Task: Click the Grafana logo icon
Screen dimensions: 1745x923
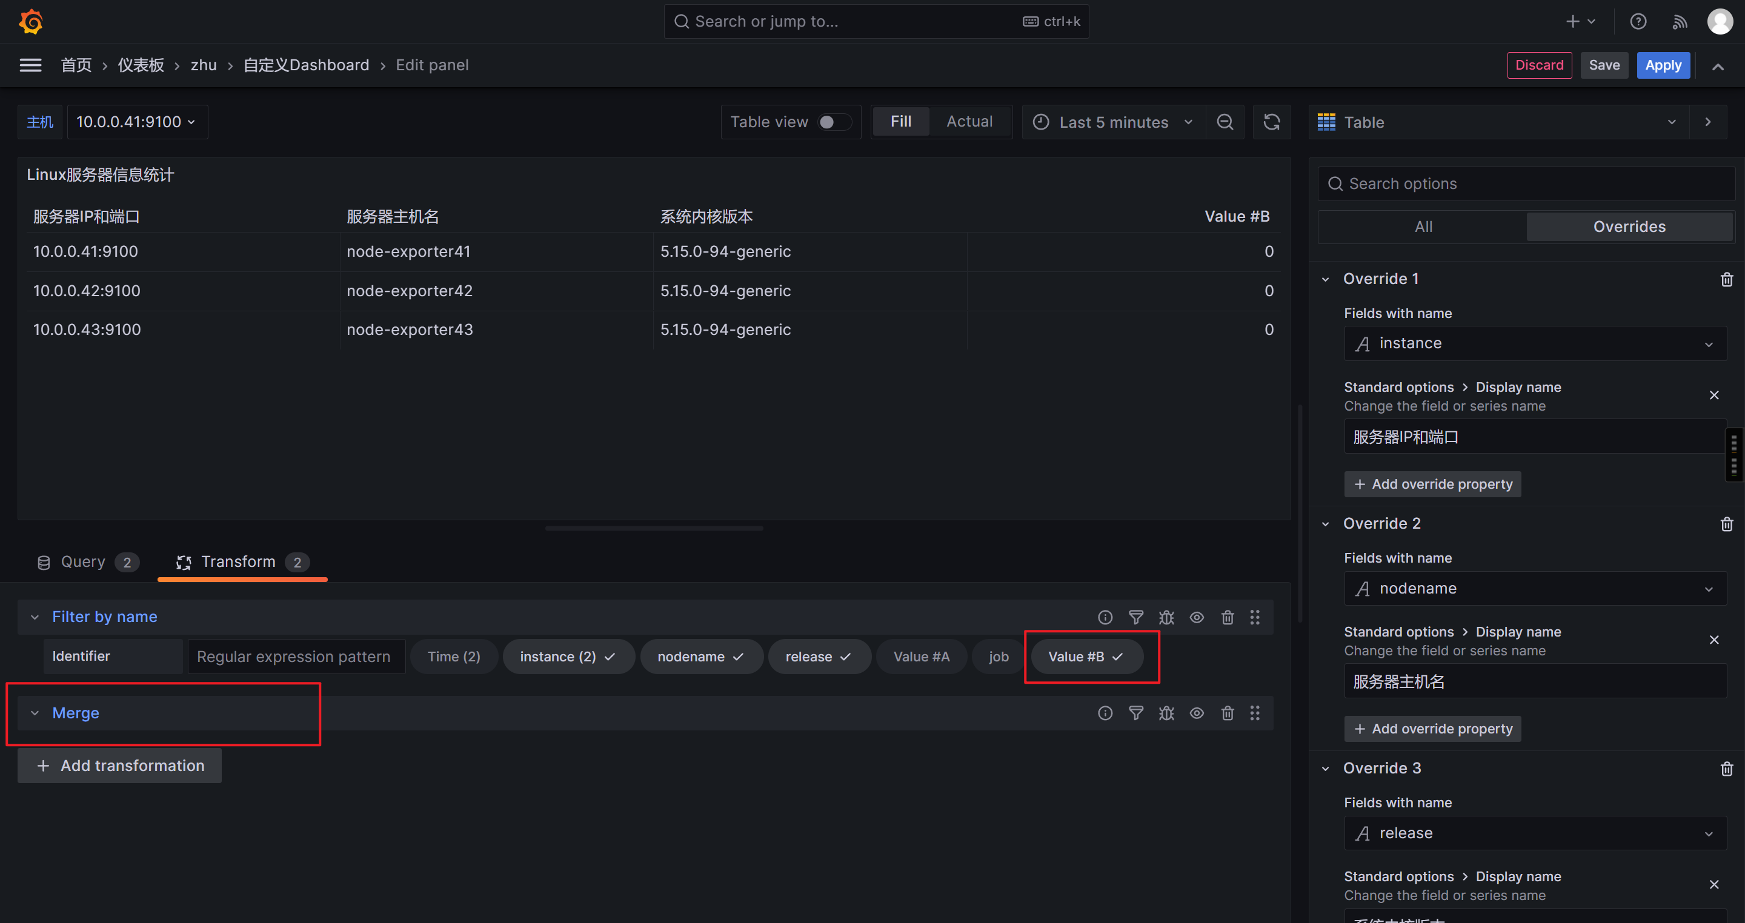Action: (x=31, y=22)
